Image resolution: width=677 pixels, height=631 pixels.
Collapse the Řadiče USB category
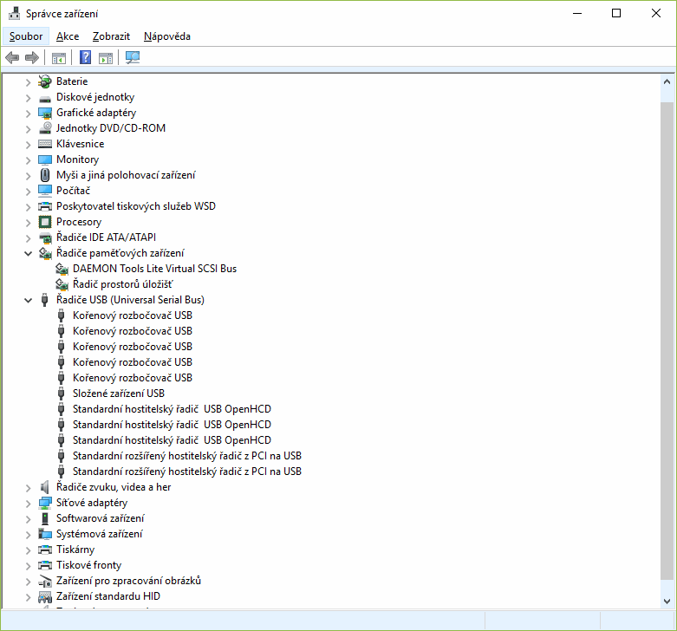coord(29,300)
